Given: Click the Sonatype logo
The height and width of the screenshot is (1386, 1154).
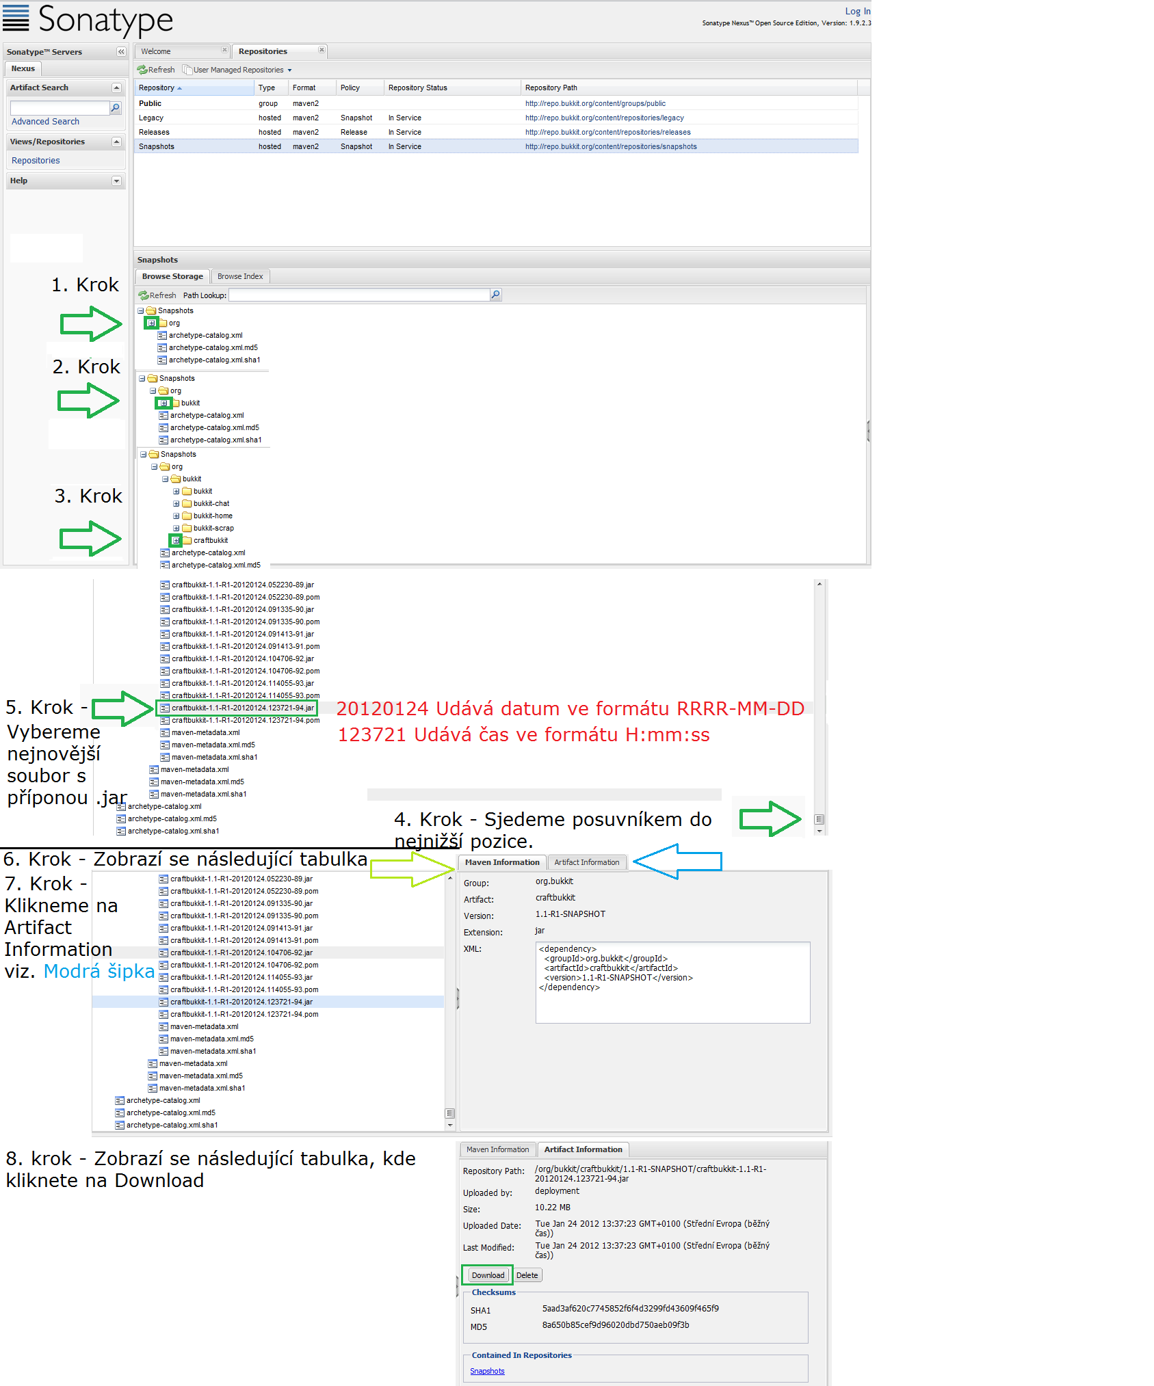Looking at the screenshot, I should click(88, 19).
